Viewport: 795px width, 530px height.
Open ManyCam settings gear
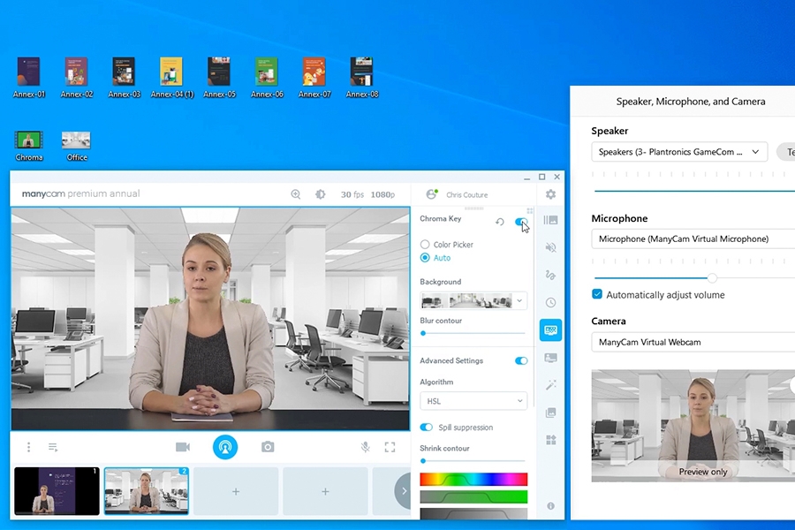coord(550,194)
